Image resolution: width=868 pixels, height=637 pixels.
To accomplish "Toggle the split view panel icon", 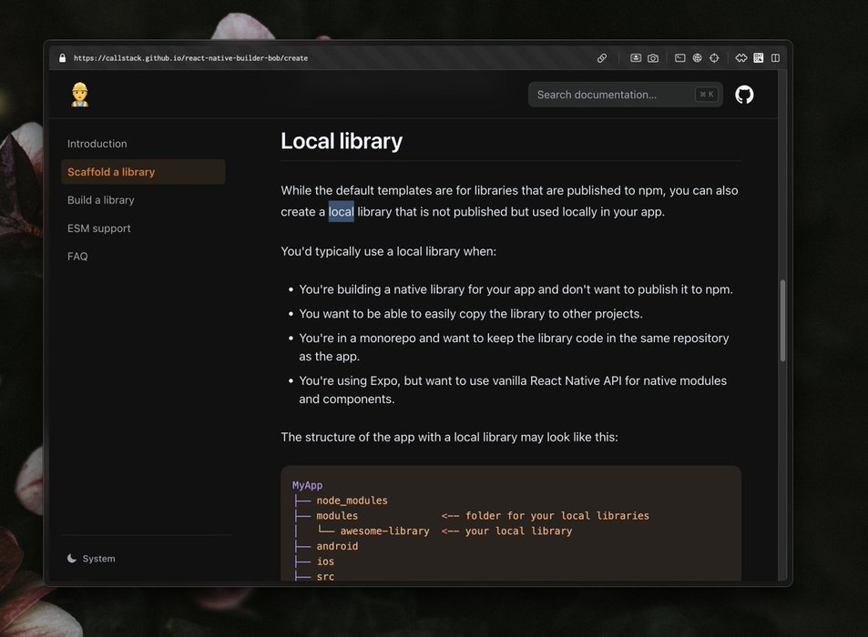I will click(x=775, y=58).
